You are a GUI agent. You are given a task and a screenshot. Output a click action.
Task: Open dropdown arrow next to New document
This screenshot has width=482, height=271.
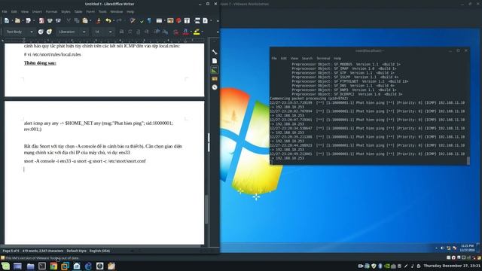coord(12,20)
